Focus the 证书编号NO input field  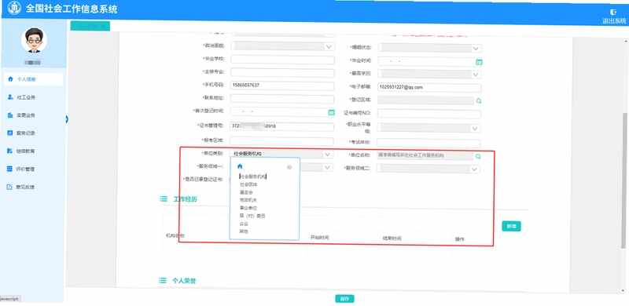point(429,114)
